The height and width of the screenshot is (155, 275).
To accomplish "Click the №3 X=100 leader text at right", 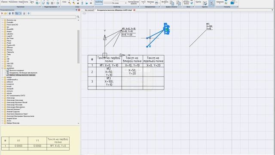I will 209,26.
